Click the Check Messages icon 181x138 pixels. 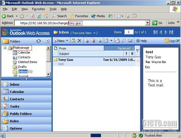pos(117,41)
